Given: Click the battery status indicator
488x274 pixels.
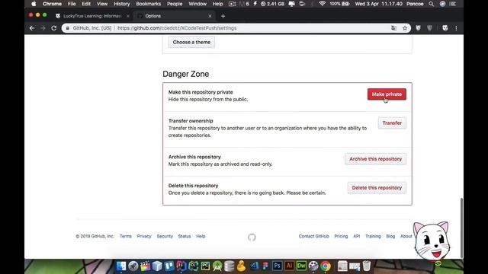Looking at the screenshot, I should click(x=339, y=4).
